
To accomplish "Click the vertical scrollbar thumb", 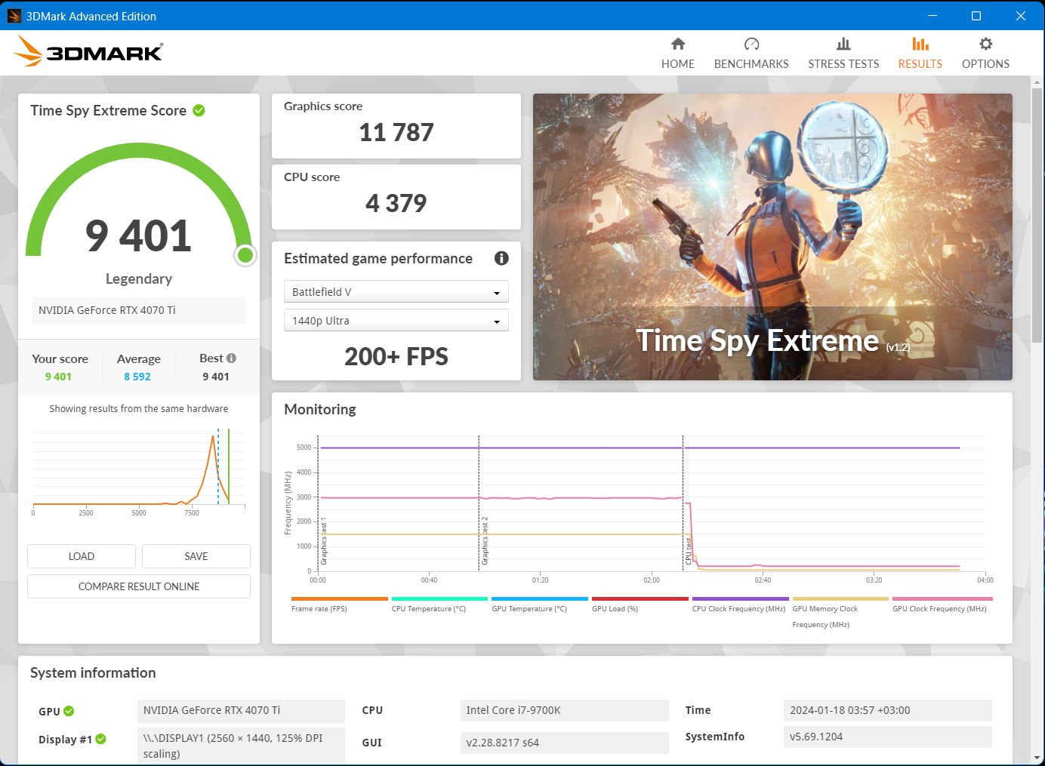I will point(1037,214).
